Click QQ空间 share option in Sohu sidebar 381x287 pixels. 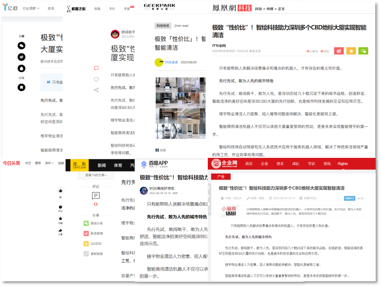pos(86,244)
